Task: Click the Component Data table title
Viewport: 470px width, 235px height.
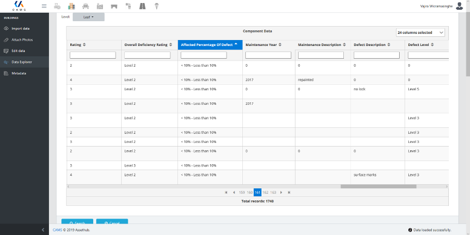Action: click(x=257, y=31)
